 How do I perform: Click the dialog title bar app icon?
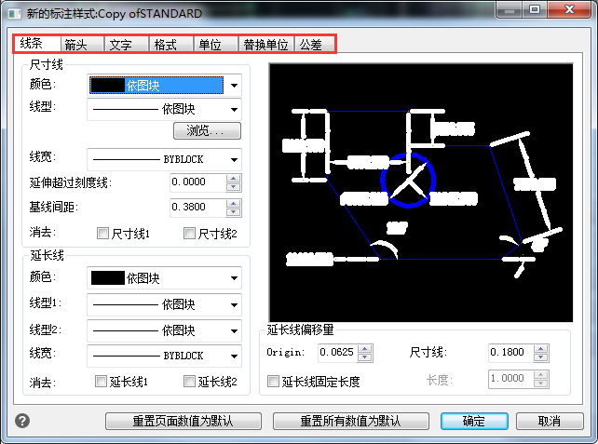[15, 14]
